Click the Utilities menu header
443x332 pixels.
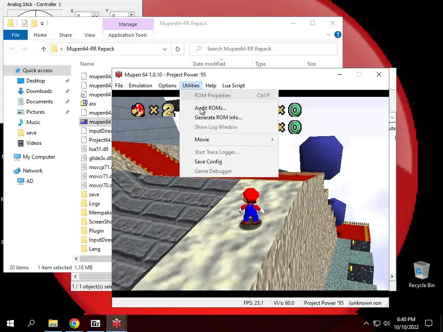pyautogui.click(x=191, y=86)
